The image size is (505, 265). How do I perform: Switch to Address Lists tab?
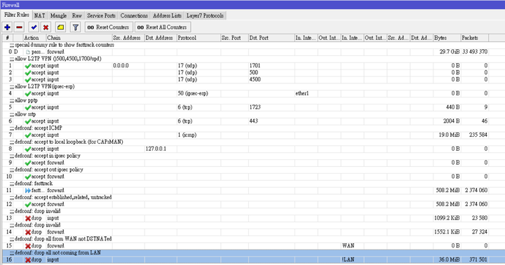167,15
